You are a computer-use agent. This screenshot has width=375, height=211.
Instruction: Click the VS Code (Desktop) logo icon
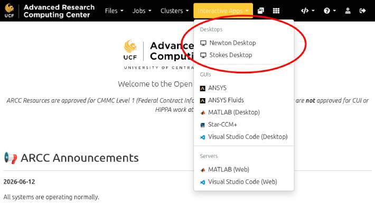pos(203,137)
